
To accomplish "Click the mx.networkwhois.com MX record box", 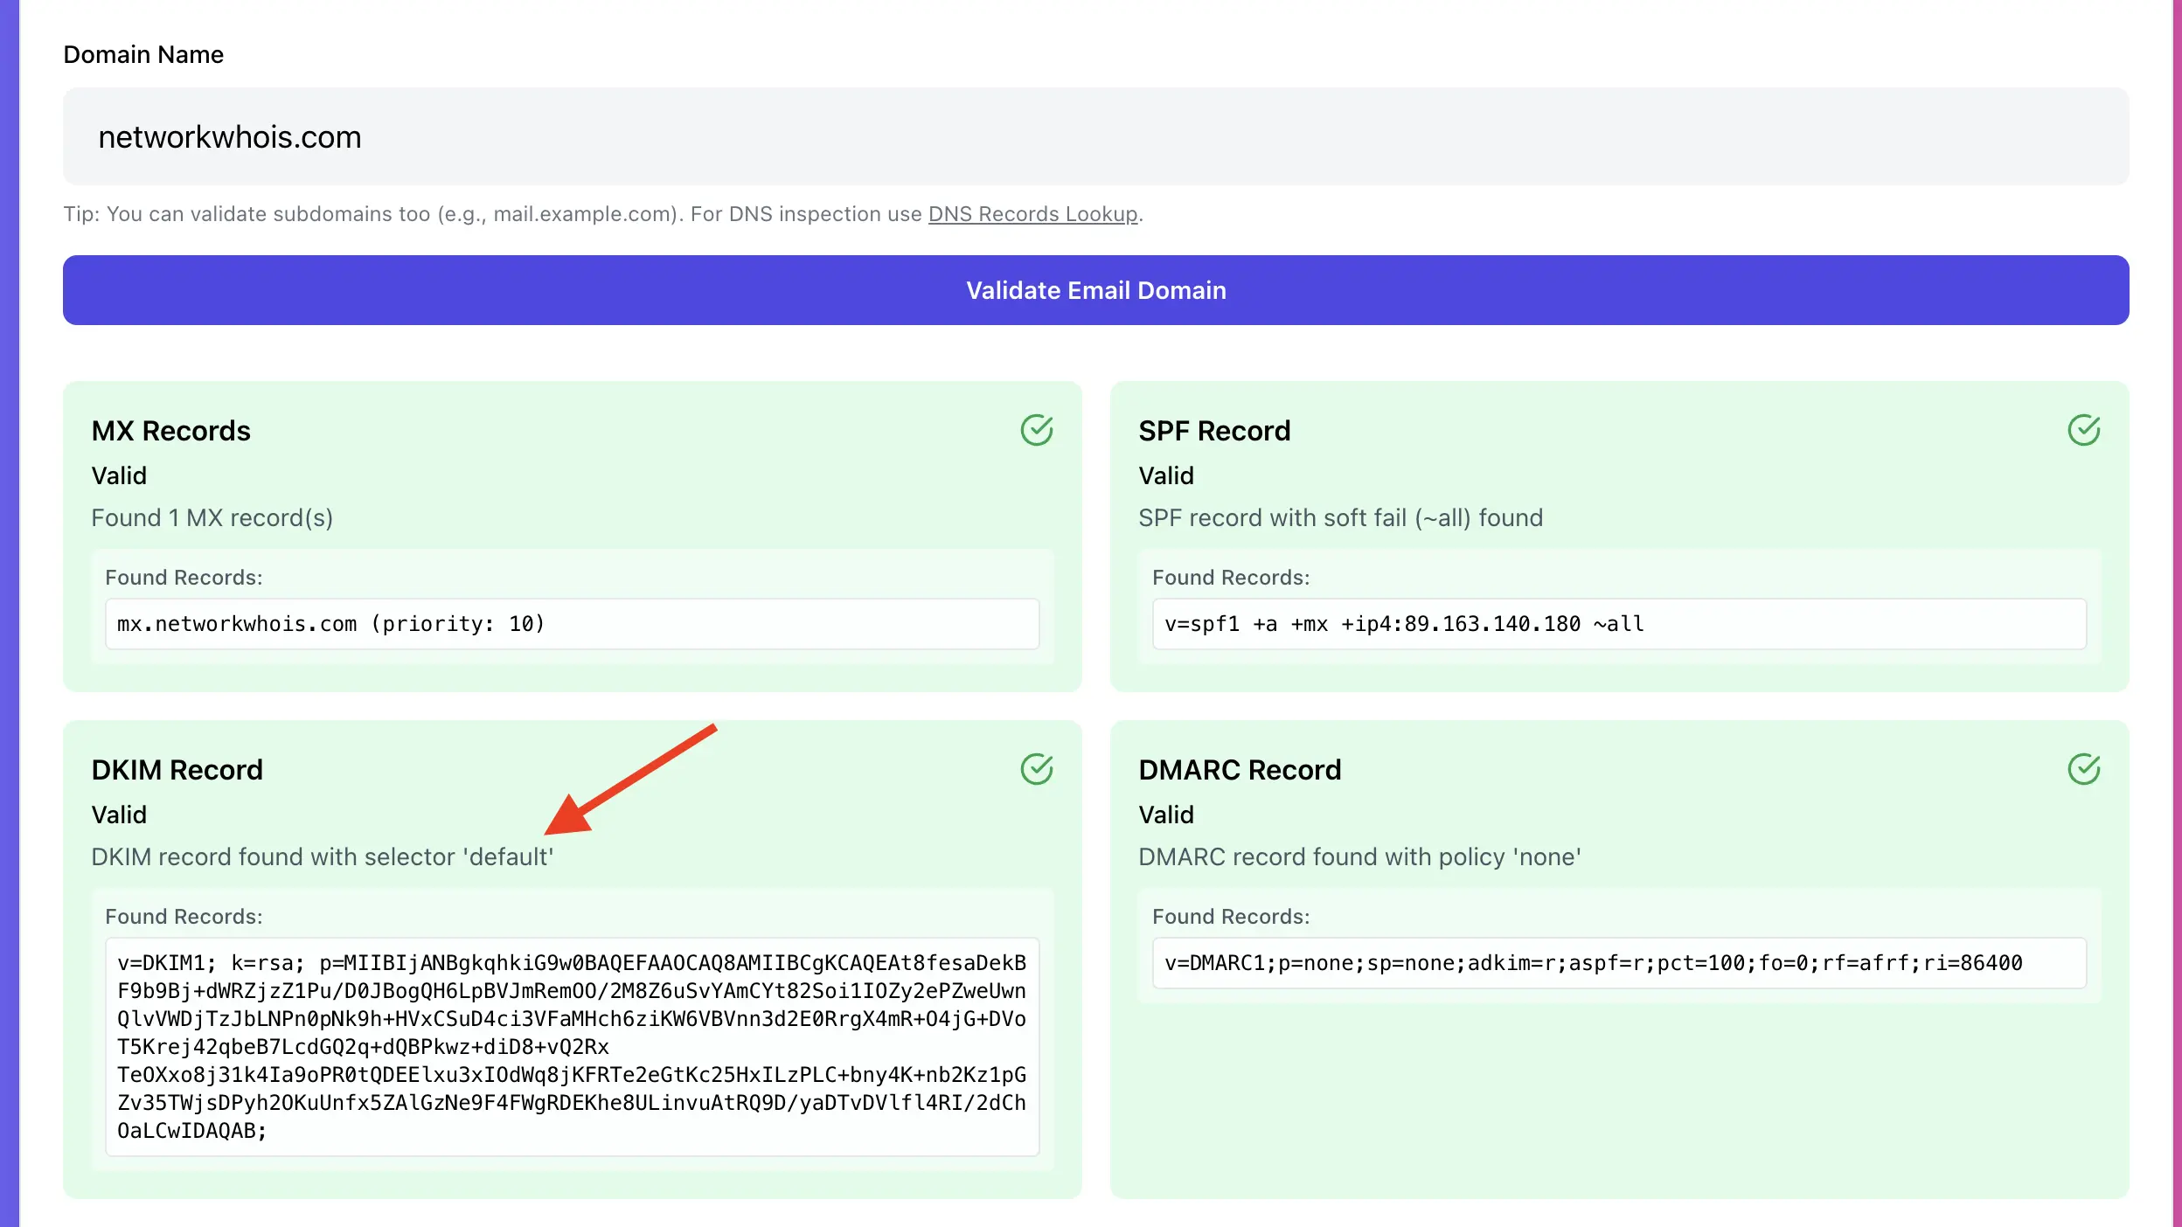I will pos(572,624).
